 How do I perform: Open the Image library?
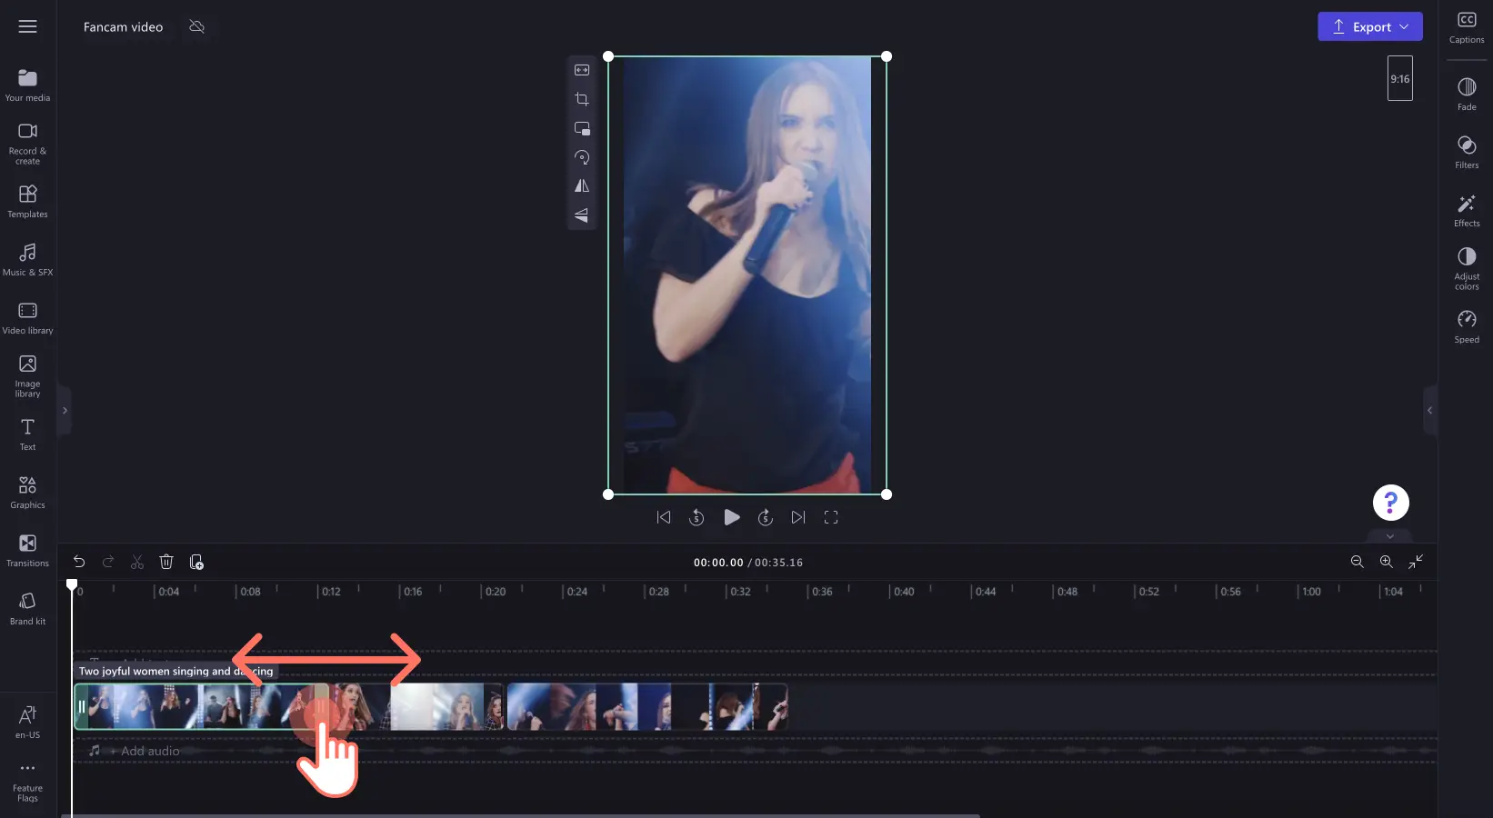pos(27,376)
